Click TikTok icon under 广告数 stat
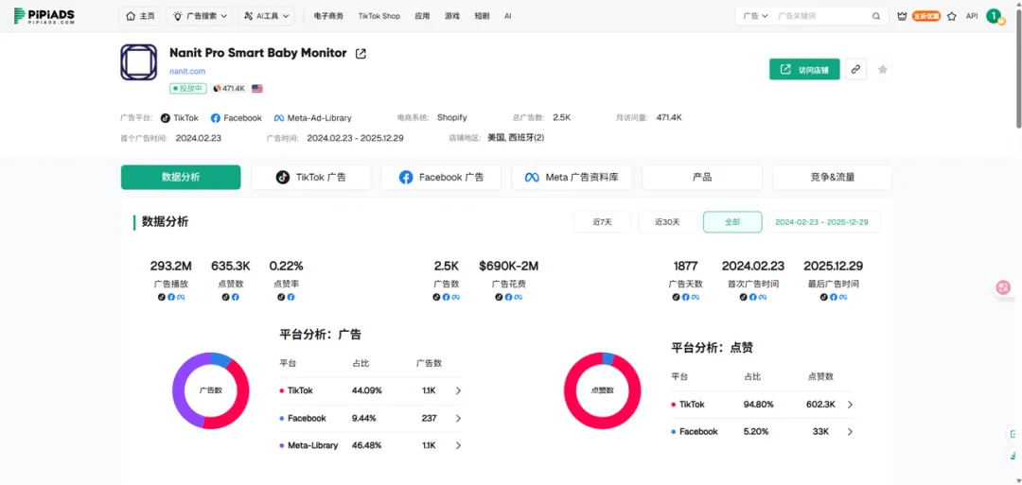The width and height of the screenshot is (1022, 485). pos(436,297)
